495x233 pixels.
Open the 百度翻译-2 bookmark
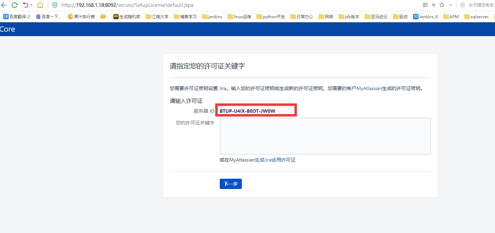17,16
